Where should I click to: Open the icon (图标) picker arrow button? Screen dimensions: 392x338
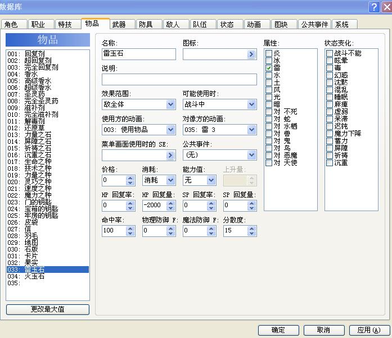coord(251,54)
